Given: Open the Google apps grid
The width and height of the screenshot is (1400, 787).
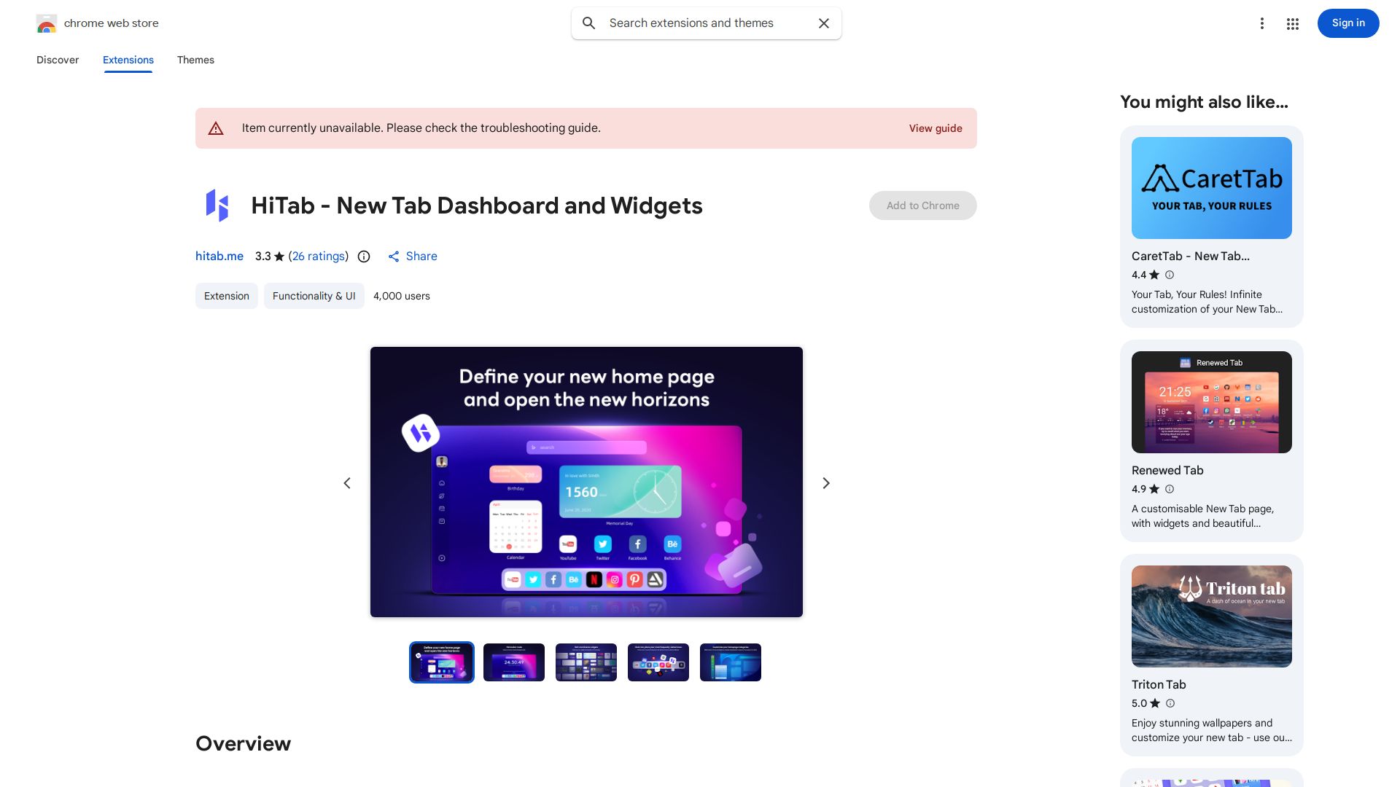Looking at the screenshot, I should tap(1293, 23).
